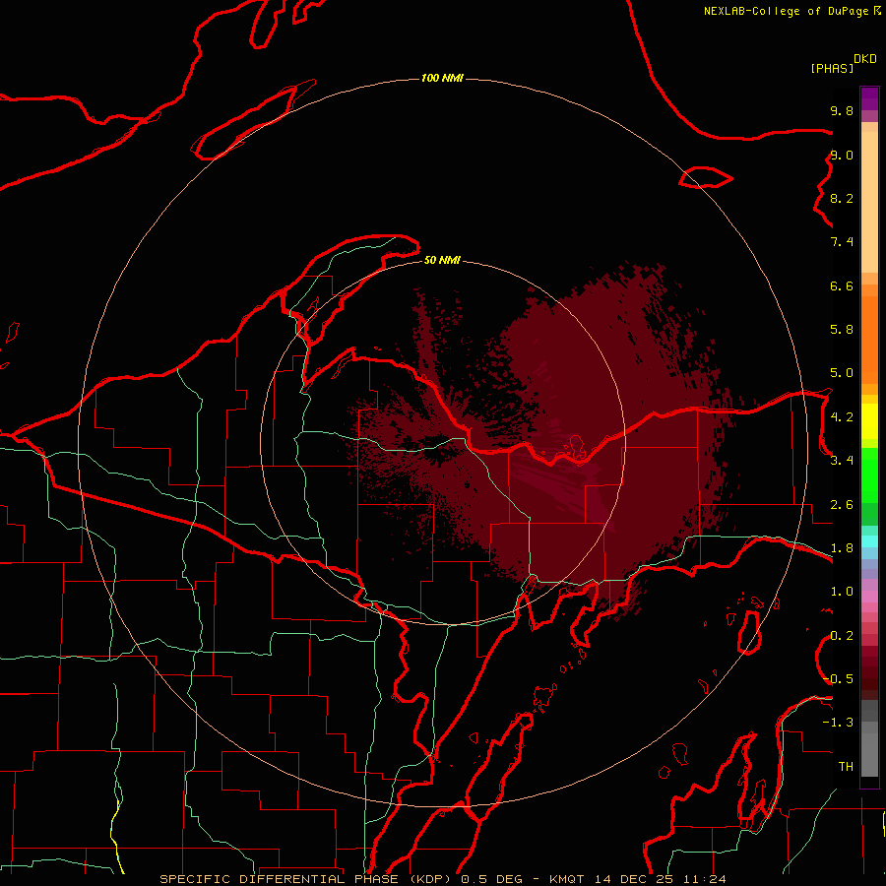The image size is (886, 886).
Task: Pick the purple color at legend top
Action: coord(869,98)
